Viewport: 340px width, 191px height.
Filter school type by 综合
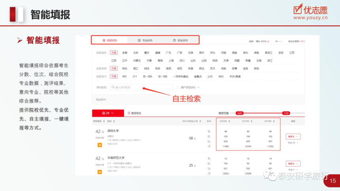125,68
